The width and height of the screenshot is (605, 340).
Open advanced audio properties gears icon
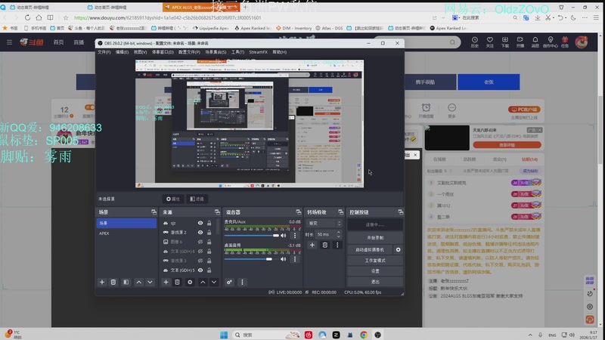[229, 282]
